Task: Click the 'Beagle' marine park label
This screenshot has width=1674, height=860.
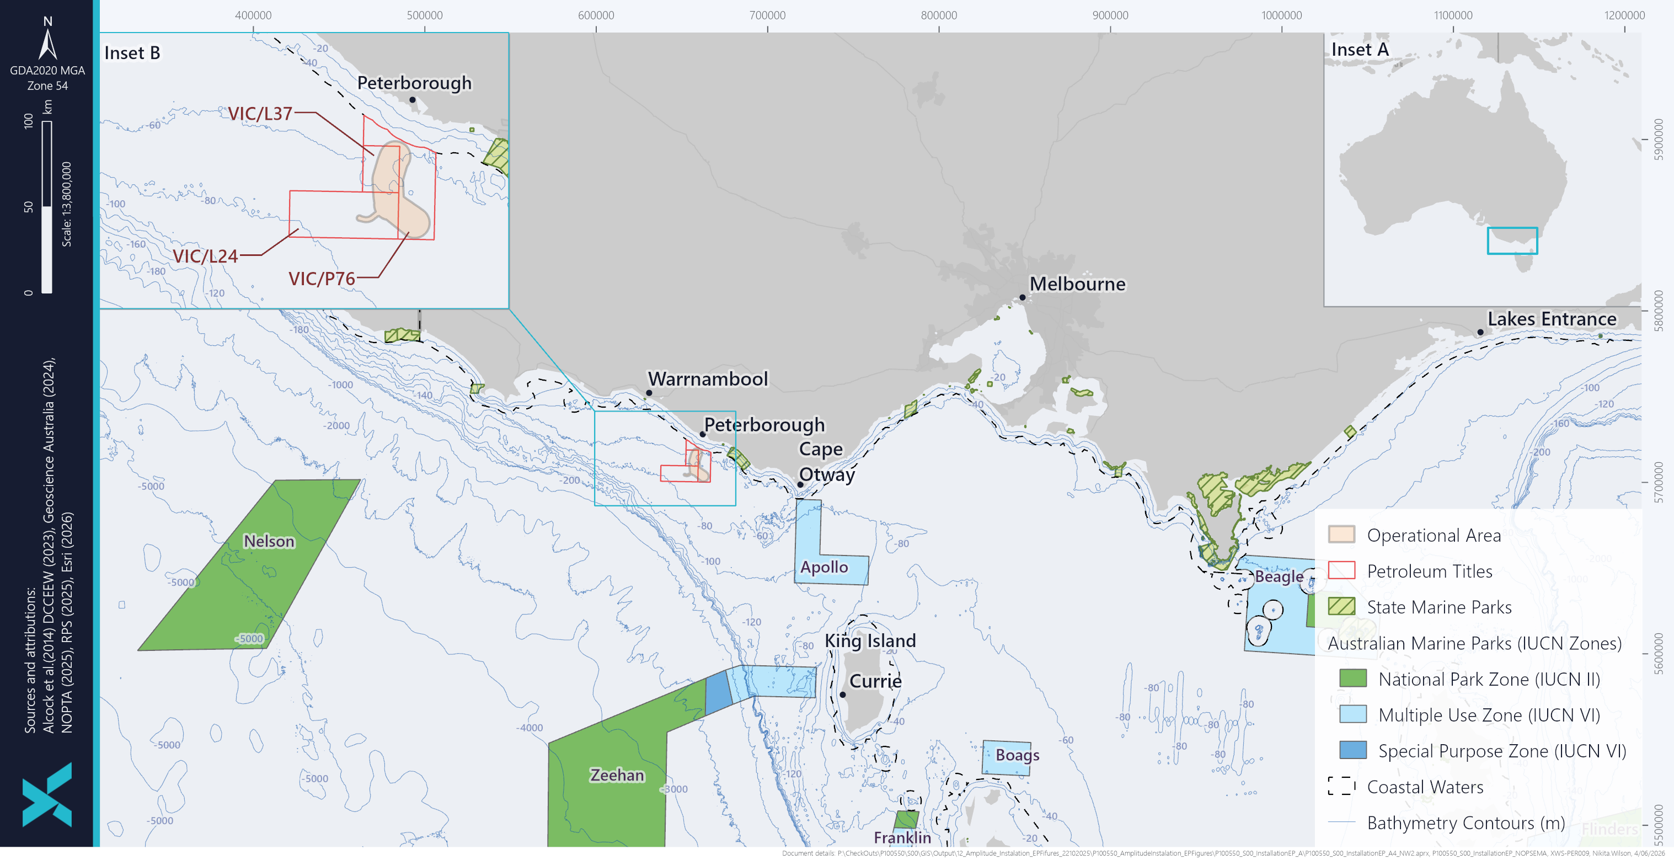Action: click(1279, 576)
